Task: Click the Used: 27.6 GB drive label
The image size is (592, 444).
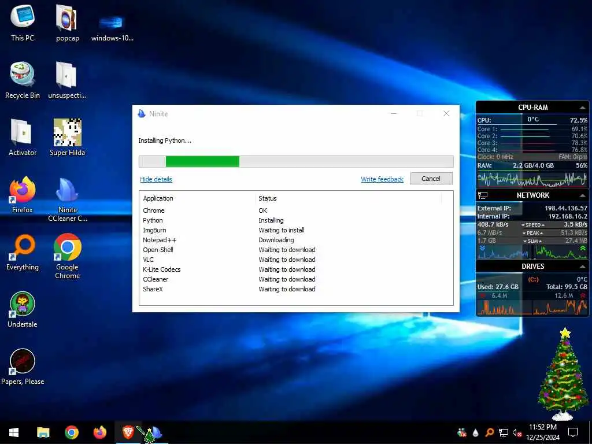Action: (x=498, y=287)
